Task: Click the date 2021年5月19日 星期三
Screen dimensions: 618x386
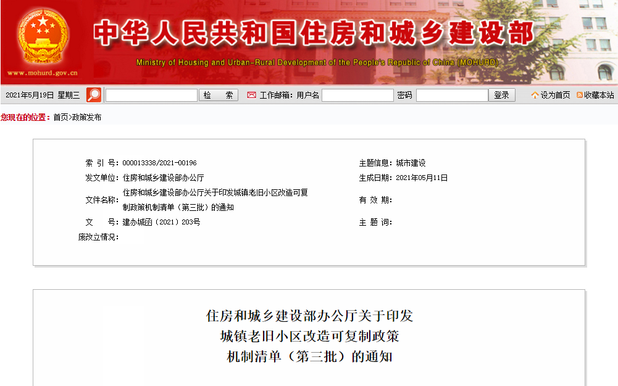Action: 43,95
